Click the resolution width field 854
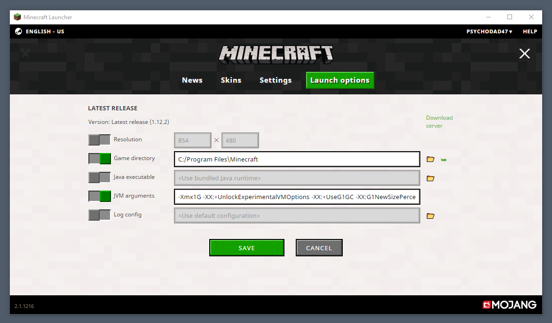The height and width of the screenshot is (323, 552). coord(193,140)
